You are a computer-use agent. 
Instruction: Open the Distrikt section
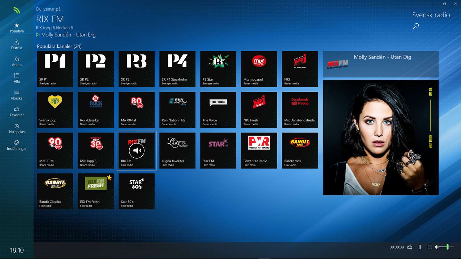[x=17, y=44]
